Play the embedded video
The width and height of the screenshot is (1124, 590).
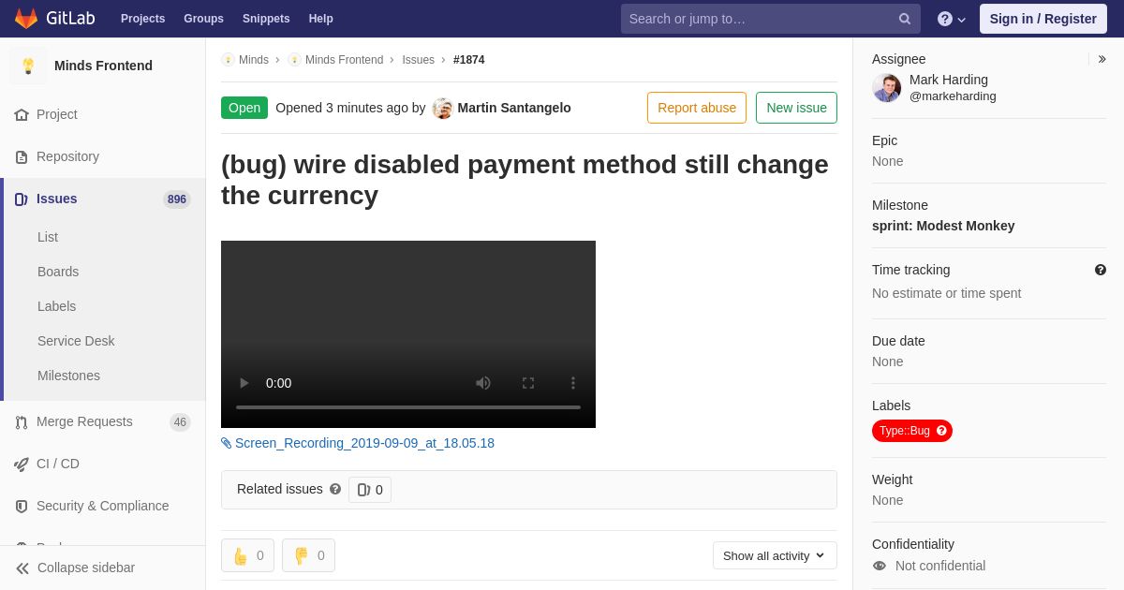click(244, 383)
